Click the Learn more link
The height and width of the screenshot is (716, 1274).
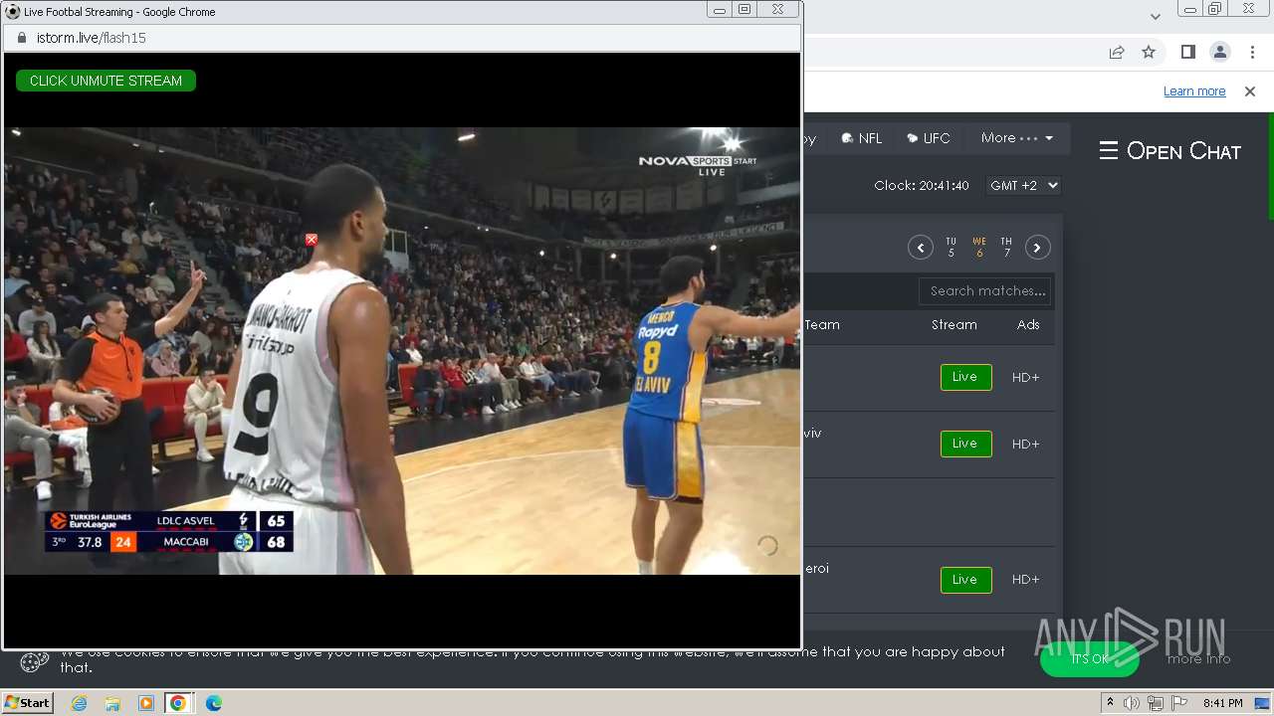1194,91
